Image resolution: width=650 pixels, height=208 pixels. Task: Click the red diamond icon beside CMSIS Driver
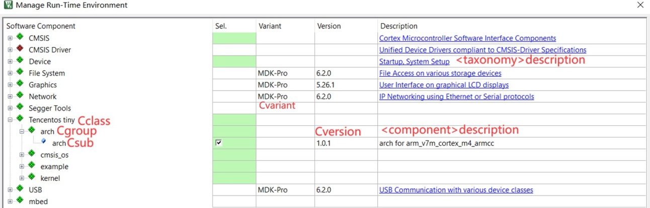(x=20, y=49)
